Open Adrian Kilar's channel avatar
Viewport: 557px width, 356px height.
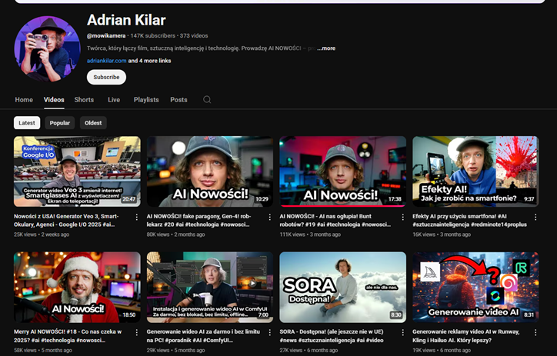click(47, 48)
